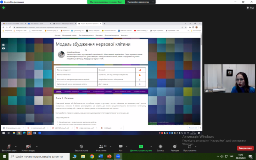This screenshot has width=256, height=160.
Task: Expand options for the analiz-dvizheniya pdf download
Action: [96, 128]
